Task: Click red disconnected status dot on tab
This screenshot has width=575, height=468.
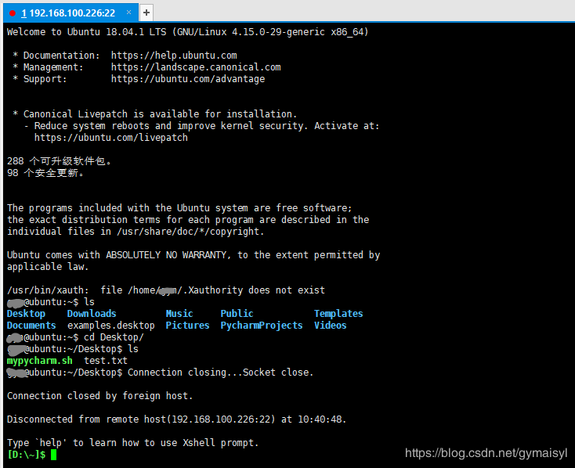Action: click(13, 13)
